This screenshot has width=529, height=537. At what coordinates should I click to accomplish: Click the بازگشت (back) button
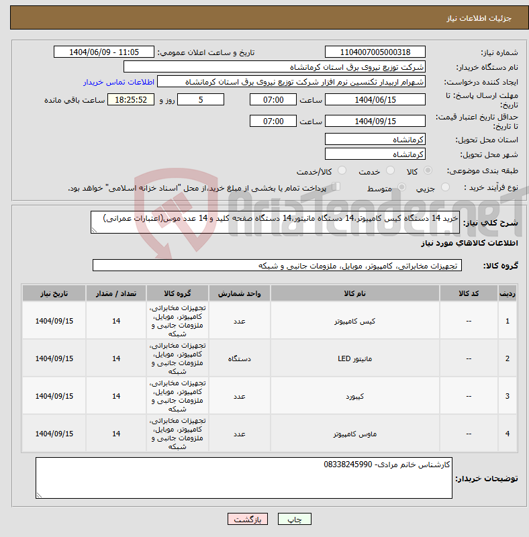click(x=248, y=520)
